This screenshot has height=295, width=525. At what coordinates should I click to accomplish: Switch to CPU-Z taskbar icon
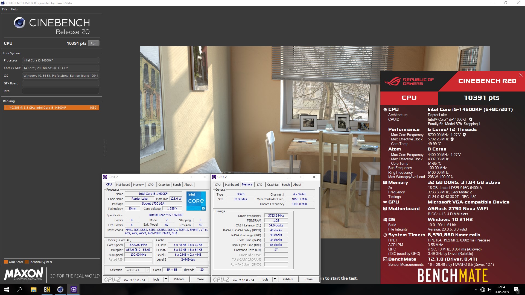74,290
